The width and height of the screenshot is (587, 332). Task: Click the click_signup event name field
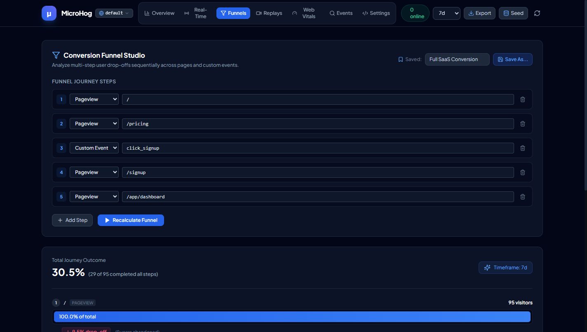(318, 148)
